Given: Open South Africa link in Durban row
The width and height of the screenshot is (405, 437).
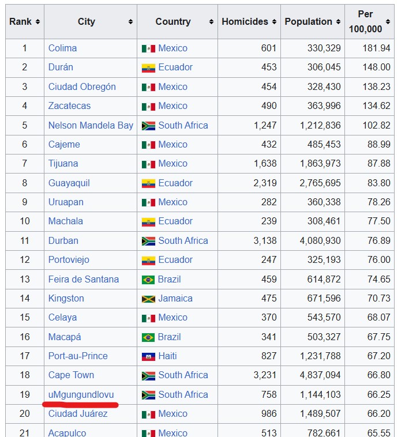Looking at the screenshot, I should (x=183, y=241).
